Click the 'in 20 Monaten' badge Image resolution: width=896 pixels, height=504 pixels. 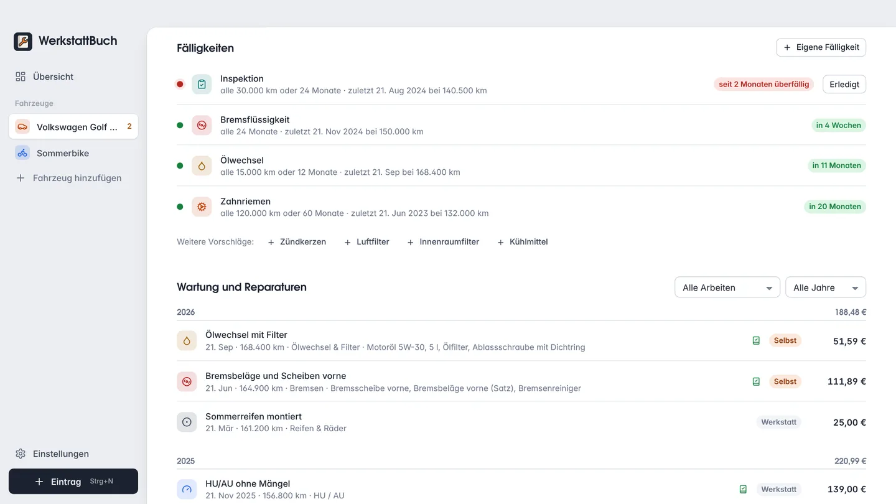pos(835,207)
